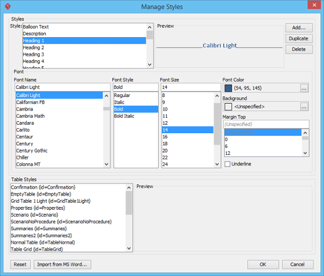Open the Background color ellipsis button
The width and height of the screenshot is (324, 276).
coord(303,107)
